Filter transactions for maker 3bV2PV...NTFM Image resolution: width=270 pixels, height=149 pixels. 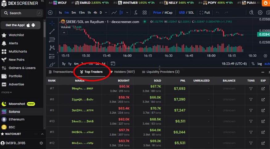point(251,110)
